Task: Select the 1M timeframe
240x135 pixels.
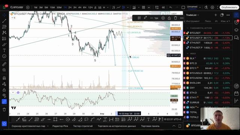Action: point(36,7)
